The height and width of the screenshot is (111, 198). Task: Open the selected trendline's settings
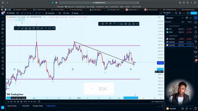click(126, 24)
